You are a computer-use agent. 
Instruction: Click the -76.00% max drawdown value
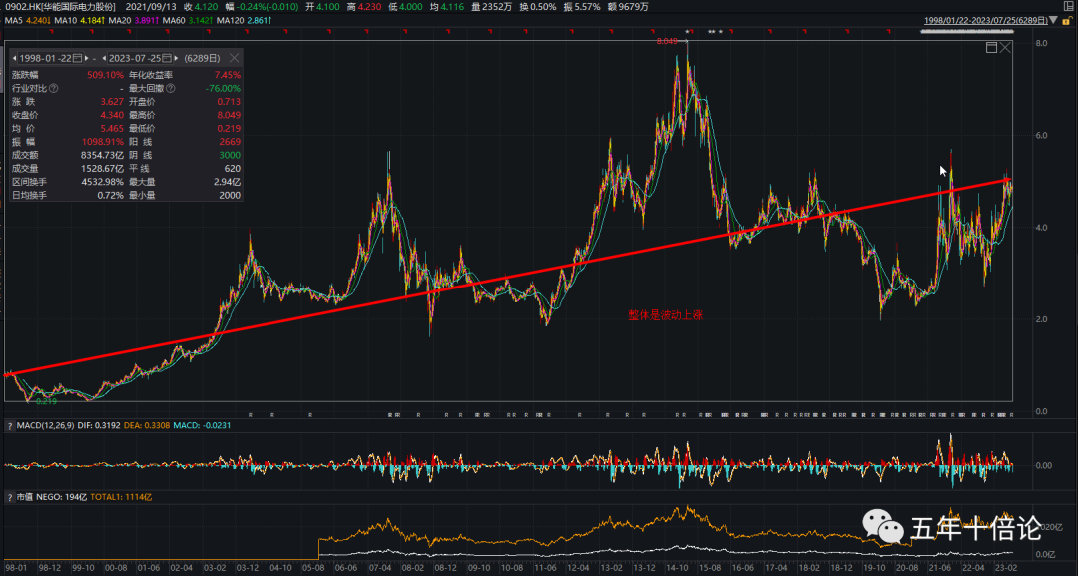pyautogui.click(x=223, y=88)
